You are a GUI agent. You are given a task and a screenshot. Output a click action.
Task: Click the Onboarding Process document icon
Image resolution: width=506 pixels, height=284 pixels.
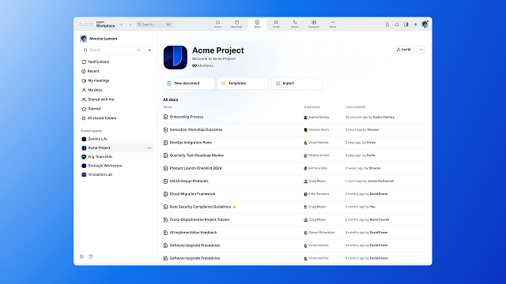[165, 117]
